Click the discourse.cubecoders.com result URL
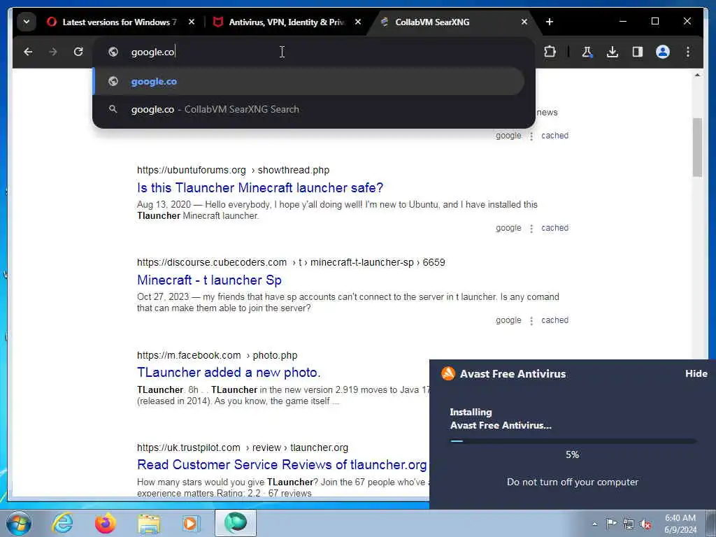Viewport: 716px width, 537px height. pos(291,262)
